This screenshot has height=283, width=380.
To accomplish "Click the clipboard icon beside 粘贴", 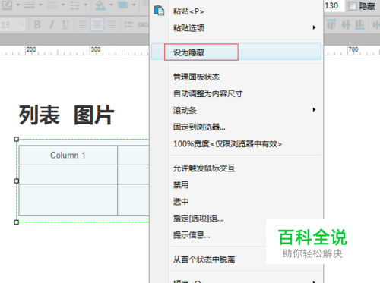I will (x=159, y=11).
